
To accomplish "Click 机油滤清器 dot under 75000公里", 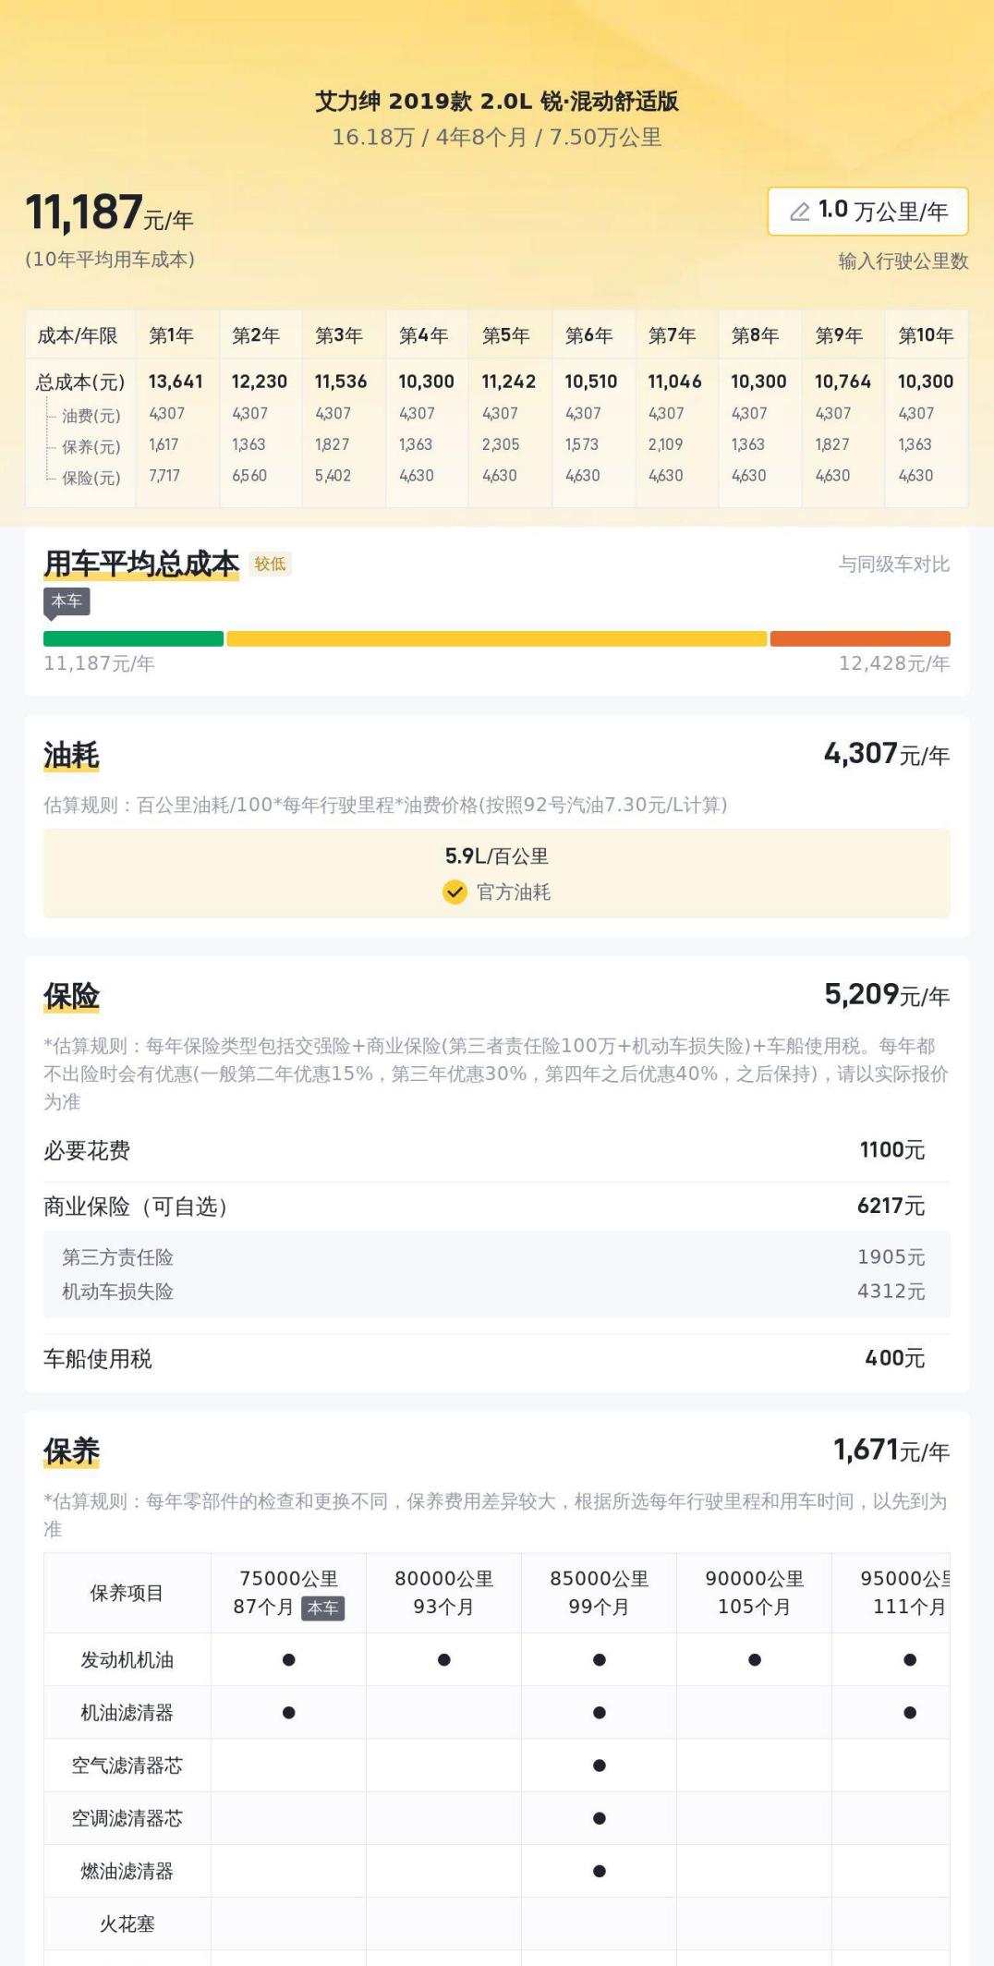I will (289, 1713).
